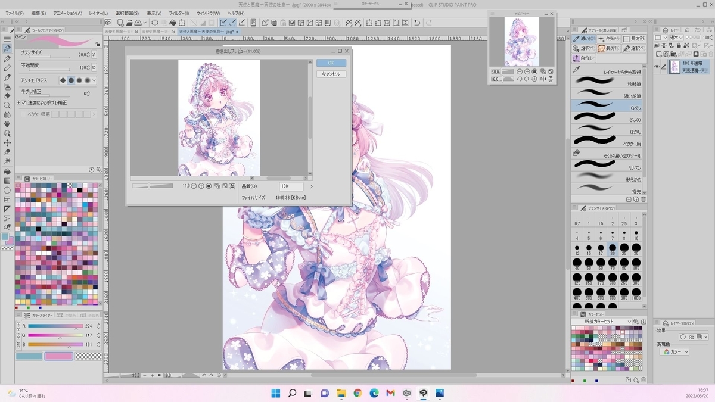The width and height of the screenshot is (715, 402).
Task: Select the third anti-aliasing option (medium)
Action: (x=79, y=80)
